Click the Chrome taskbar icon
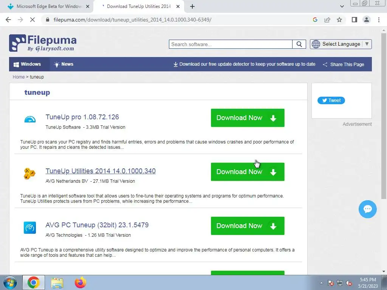The height and width of the screenshot is (290, 387). tap(34, 282)
